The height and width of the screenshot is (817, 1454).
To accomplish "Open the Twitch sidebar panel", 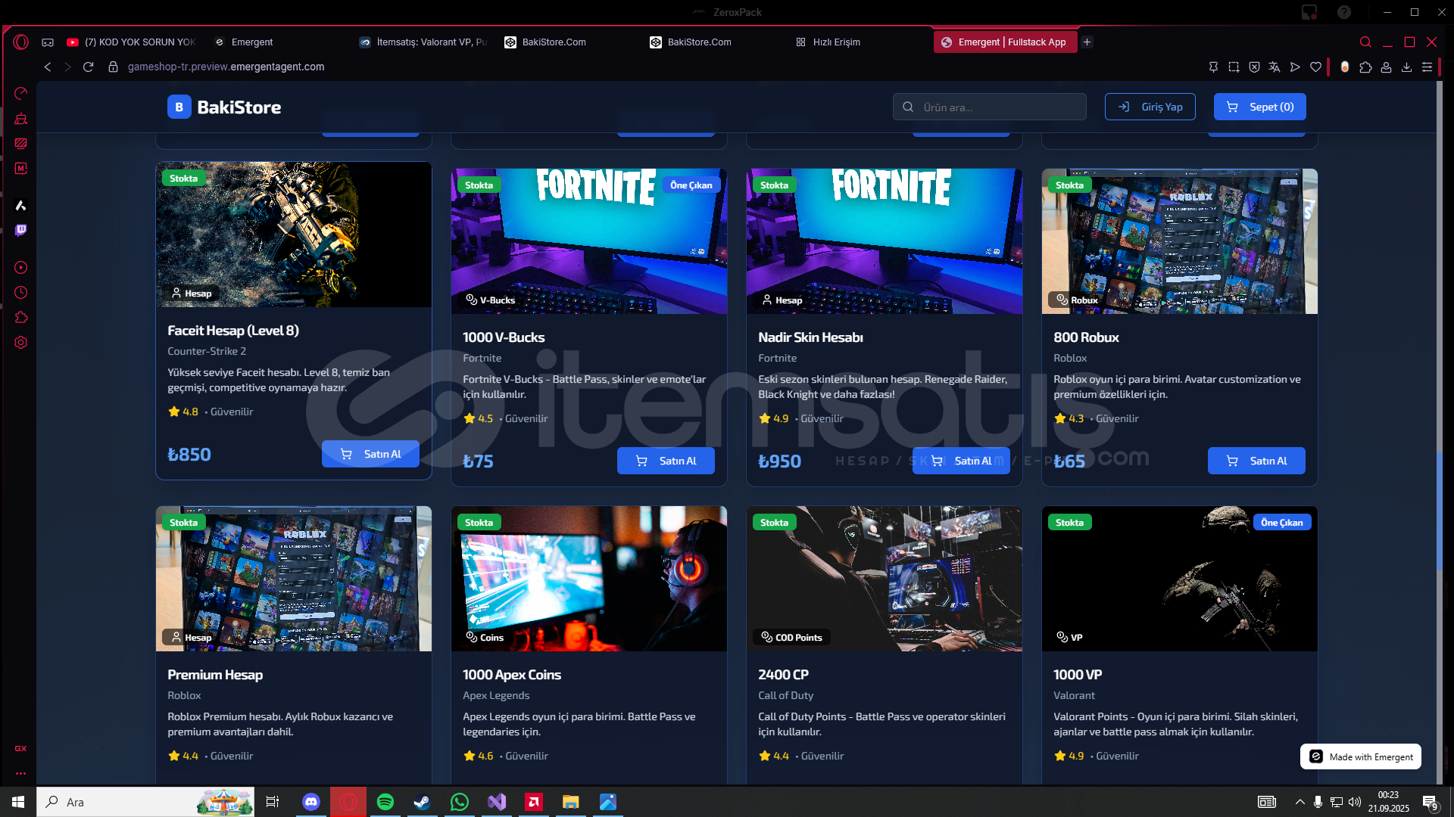I will [x=20, y=230].
